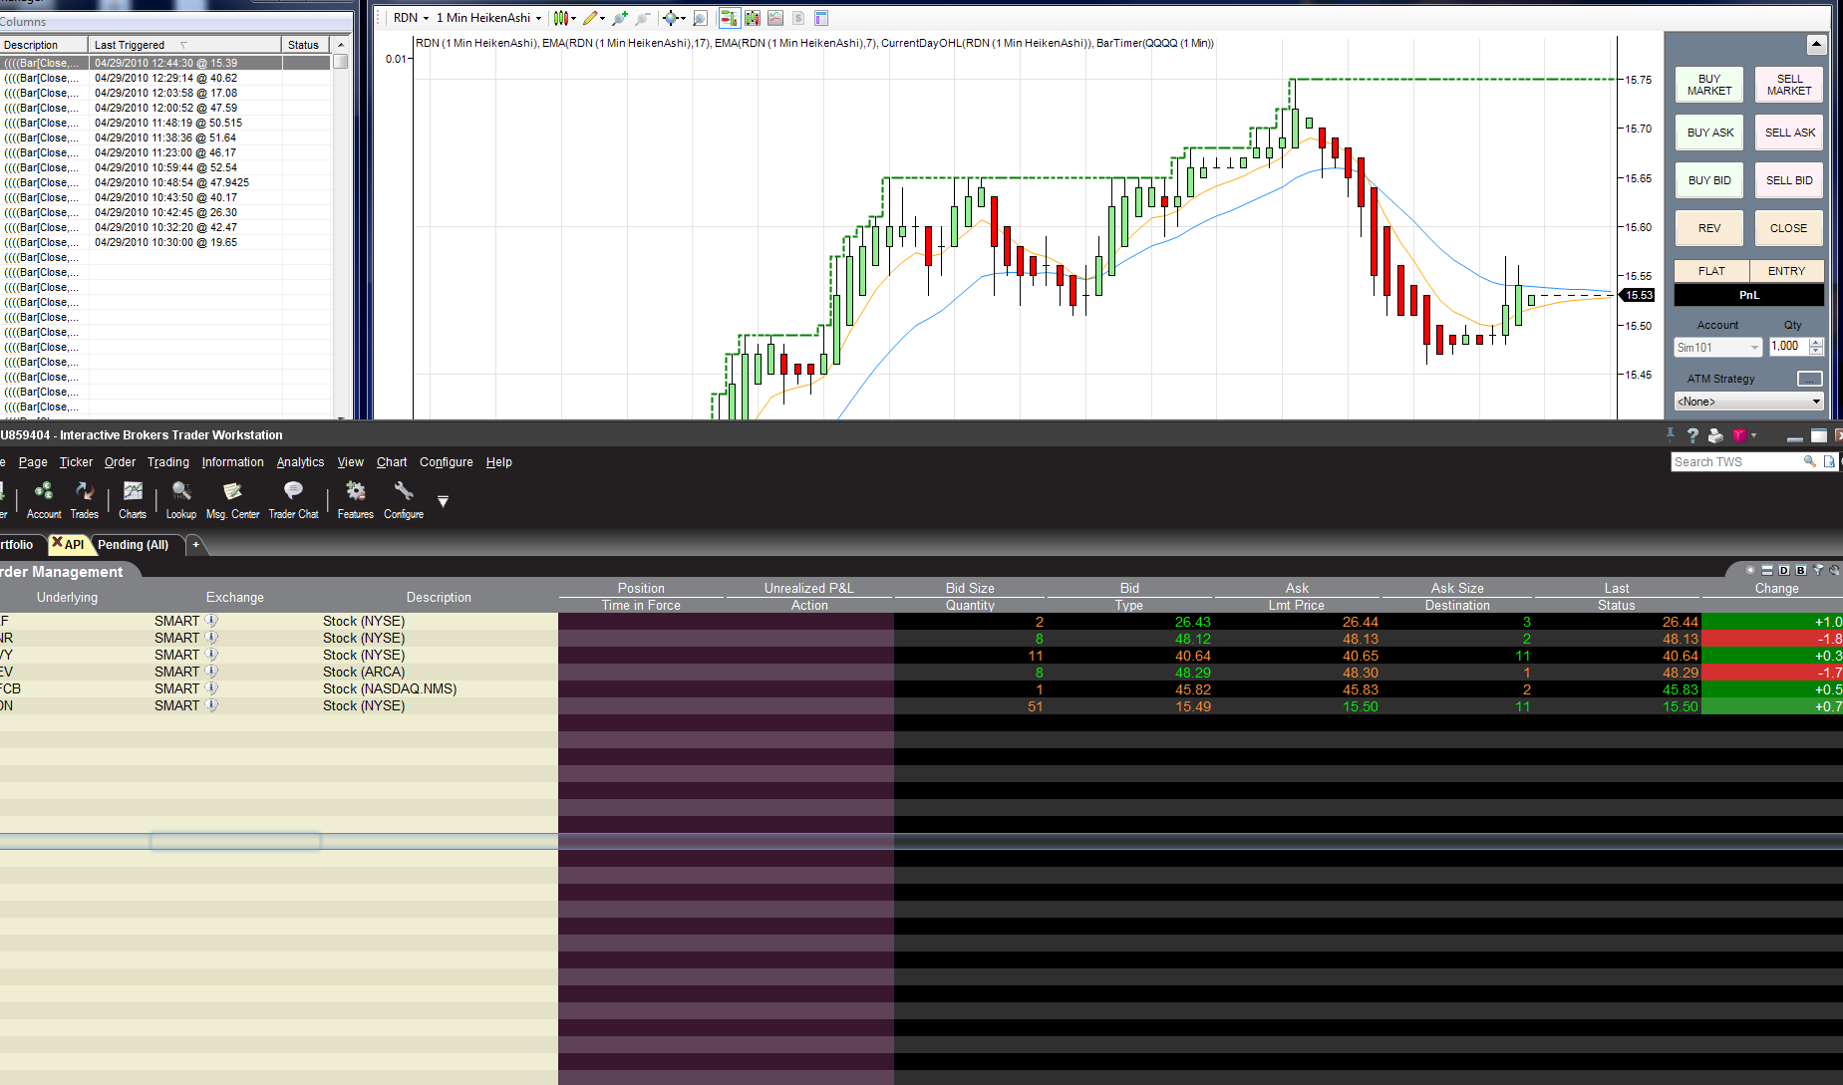Click the zoom out magnifier with minus
1843x1085 pixels.
(x=643, y=18)
